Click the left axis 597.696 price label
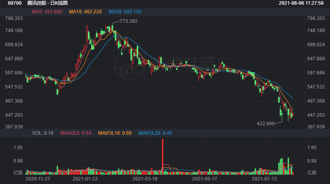 click(14, 72)
